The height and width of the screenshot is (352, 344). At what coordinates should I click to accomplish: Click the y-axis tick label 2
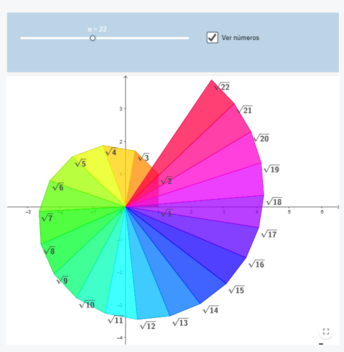(x=121, y=141)
